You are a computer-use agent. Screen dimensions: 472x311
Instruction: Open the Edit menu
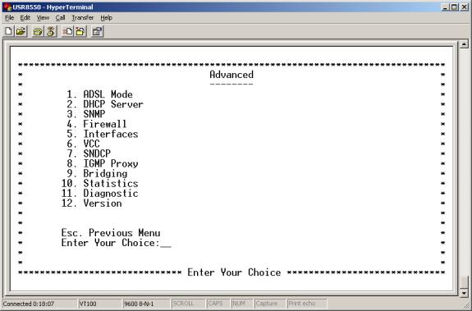pyautogui.click(x=25, y=18)
